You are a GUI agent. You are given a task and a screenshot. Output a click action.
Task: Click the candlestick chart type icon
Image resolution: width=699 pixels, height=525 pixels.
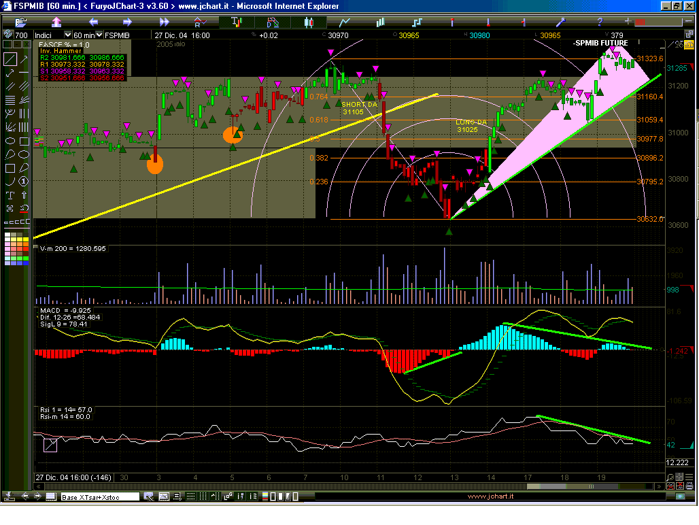click(309, 22)
